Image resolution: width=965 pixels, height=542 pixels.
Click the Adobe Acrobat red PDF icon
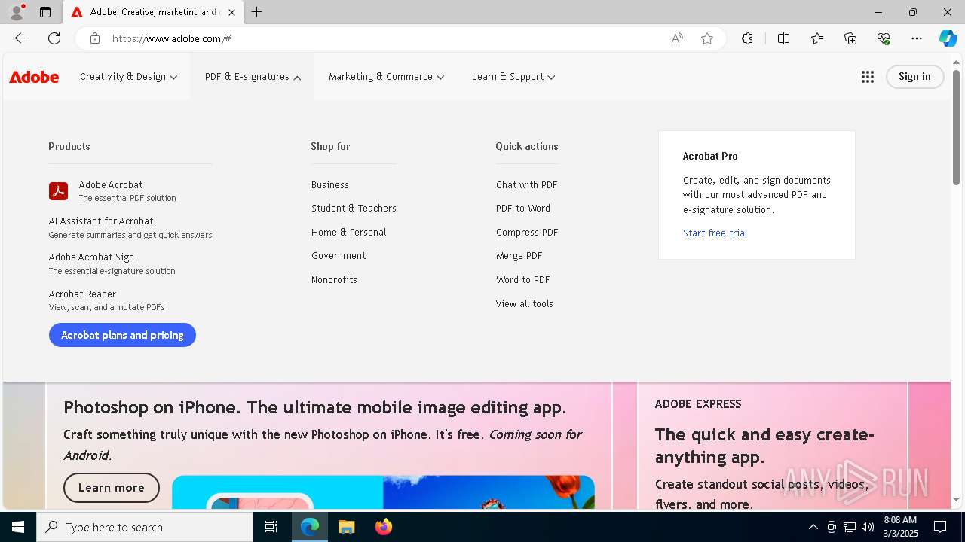(58, 191)
